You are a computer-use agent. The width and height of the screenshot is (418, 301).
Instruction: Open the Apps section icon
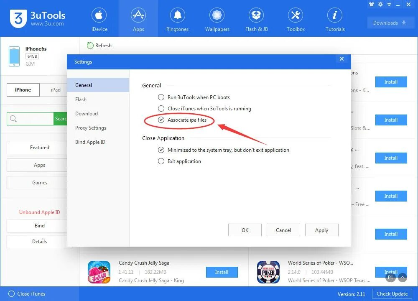138,15
